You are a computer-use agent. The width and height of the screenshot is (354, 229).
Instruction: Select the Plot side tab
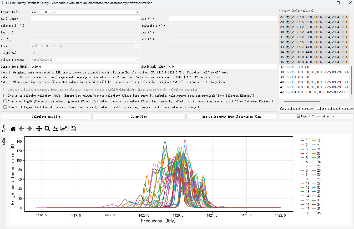[x=4, y=128]
